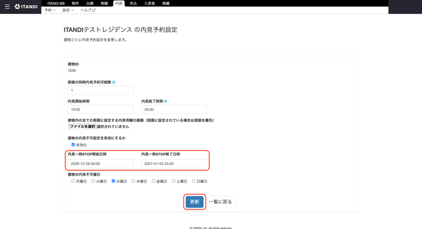Open the hamburger menu icon

click(x=7, y=6)
